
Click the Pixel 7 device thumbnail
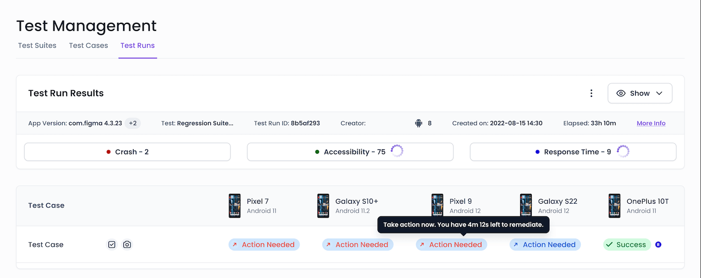pos(235,206)
